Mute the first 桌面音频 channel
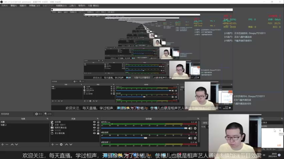This screenshot has width=284, height=159. click(x=190, y=138)
